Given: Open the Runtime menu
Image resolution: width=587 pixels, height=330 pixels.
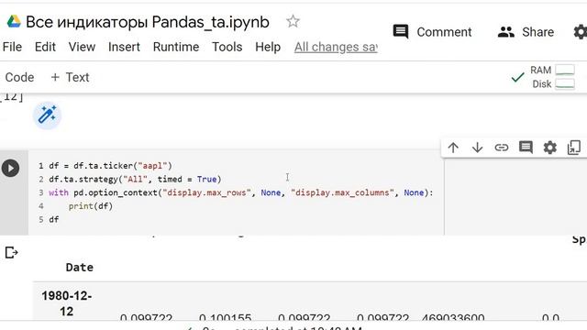Looking at the screenshot, I should click(x=176, y=47).
